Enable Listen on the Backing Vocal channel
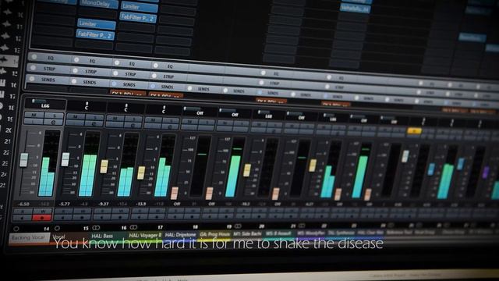499x281 pixels. [x=34, y=121]
